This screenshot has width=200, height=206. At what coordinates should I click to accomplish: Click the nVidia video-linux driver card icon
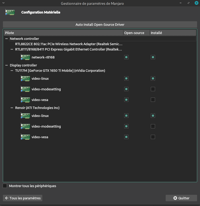(x=25, y=78)
